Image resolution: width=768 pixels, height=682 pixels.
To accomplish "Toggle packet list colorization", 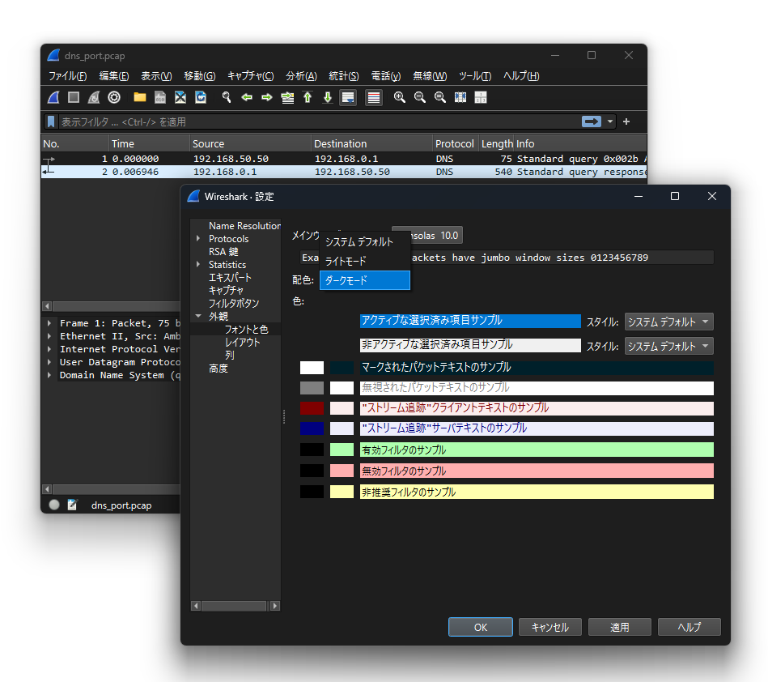I will [374, 97].
